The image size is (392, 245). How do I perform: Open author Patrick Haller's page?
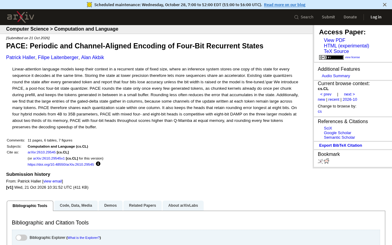[21, 58]
